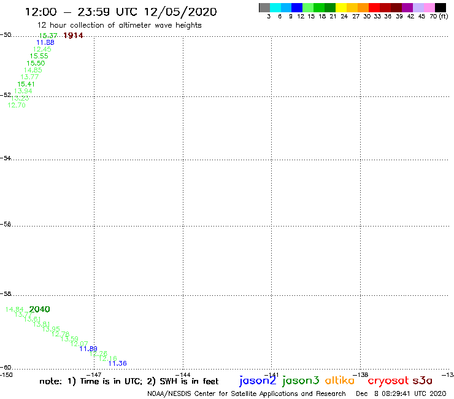The width and height of the screenshot is (454, 399).
Task: Click the wave height value 14.84
Action: click(15, 309)
